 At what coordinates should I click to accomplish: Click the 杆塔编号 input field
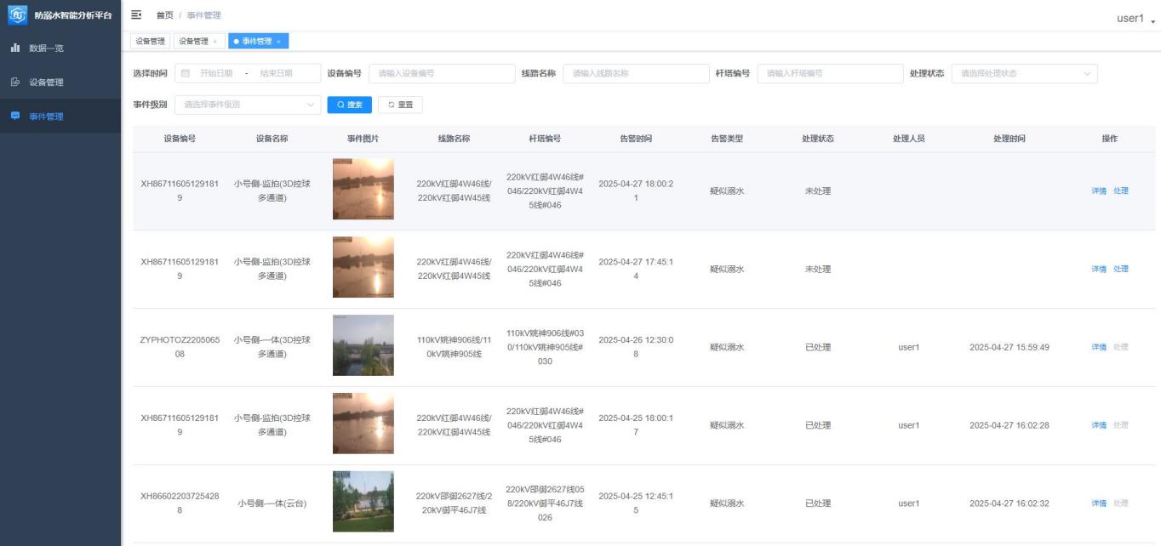click(830, 74)
